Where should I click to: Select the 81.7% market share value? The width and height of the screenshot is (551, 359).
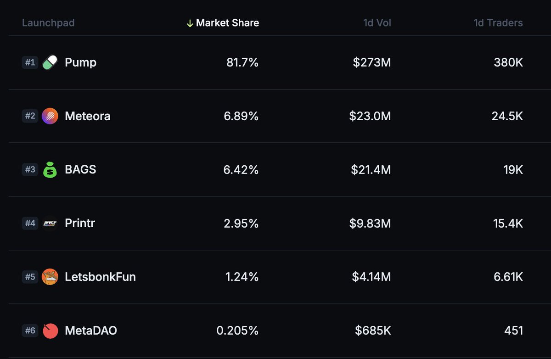[242, 62]
